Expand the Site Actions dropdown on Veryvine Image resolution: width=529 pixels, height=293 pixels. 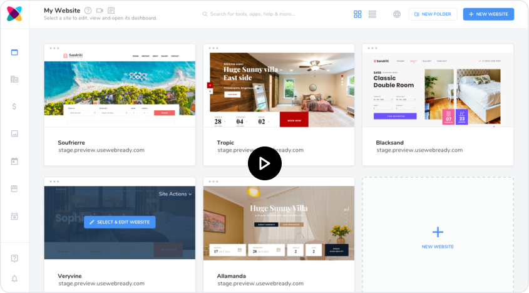(x=175, y=194)
